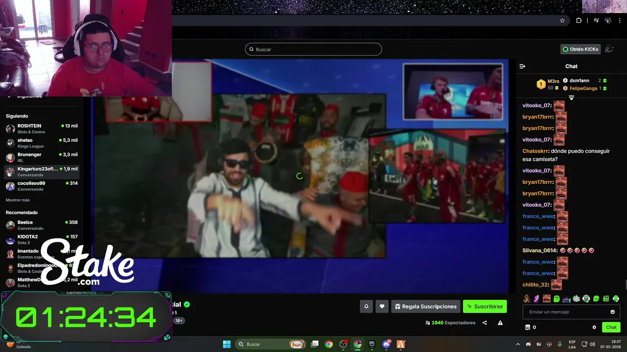Open the recommended KIDOTA2 channel
The height and width of the screenshot is (352, 627).
tap(42, 239)
